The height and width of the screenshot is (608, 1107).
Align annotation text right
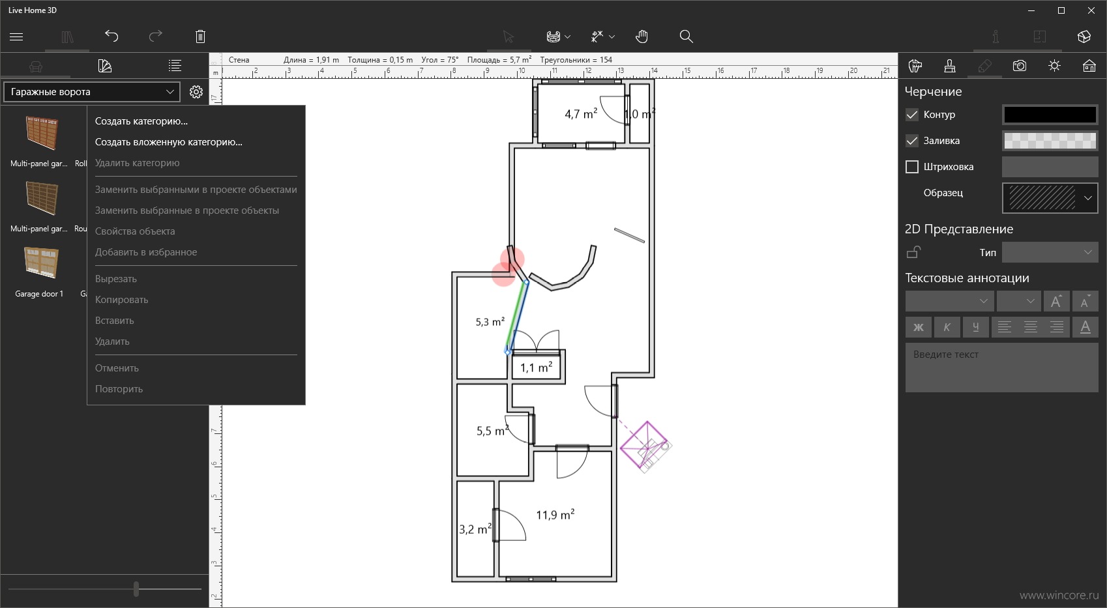point(1057,327)
